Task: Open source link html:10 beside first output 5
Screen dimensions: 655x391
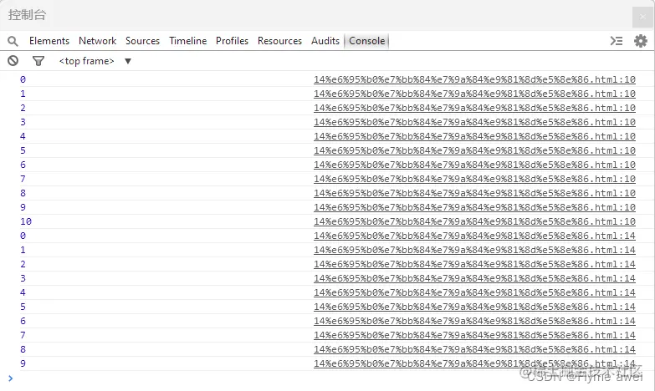Action: point(474,150)
